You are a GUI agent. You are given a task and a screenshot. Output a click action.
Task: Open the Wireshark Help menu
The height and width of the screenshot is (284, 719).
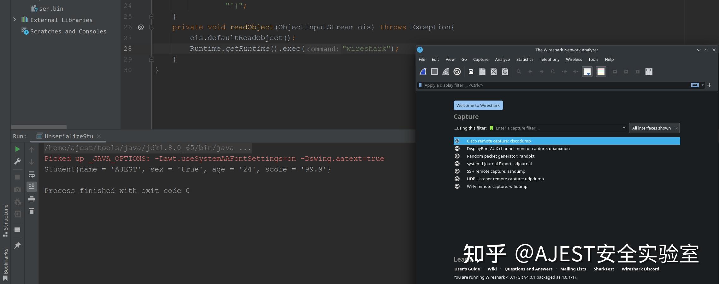click(609, 59)
